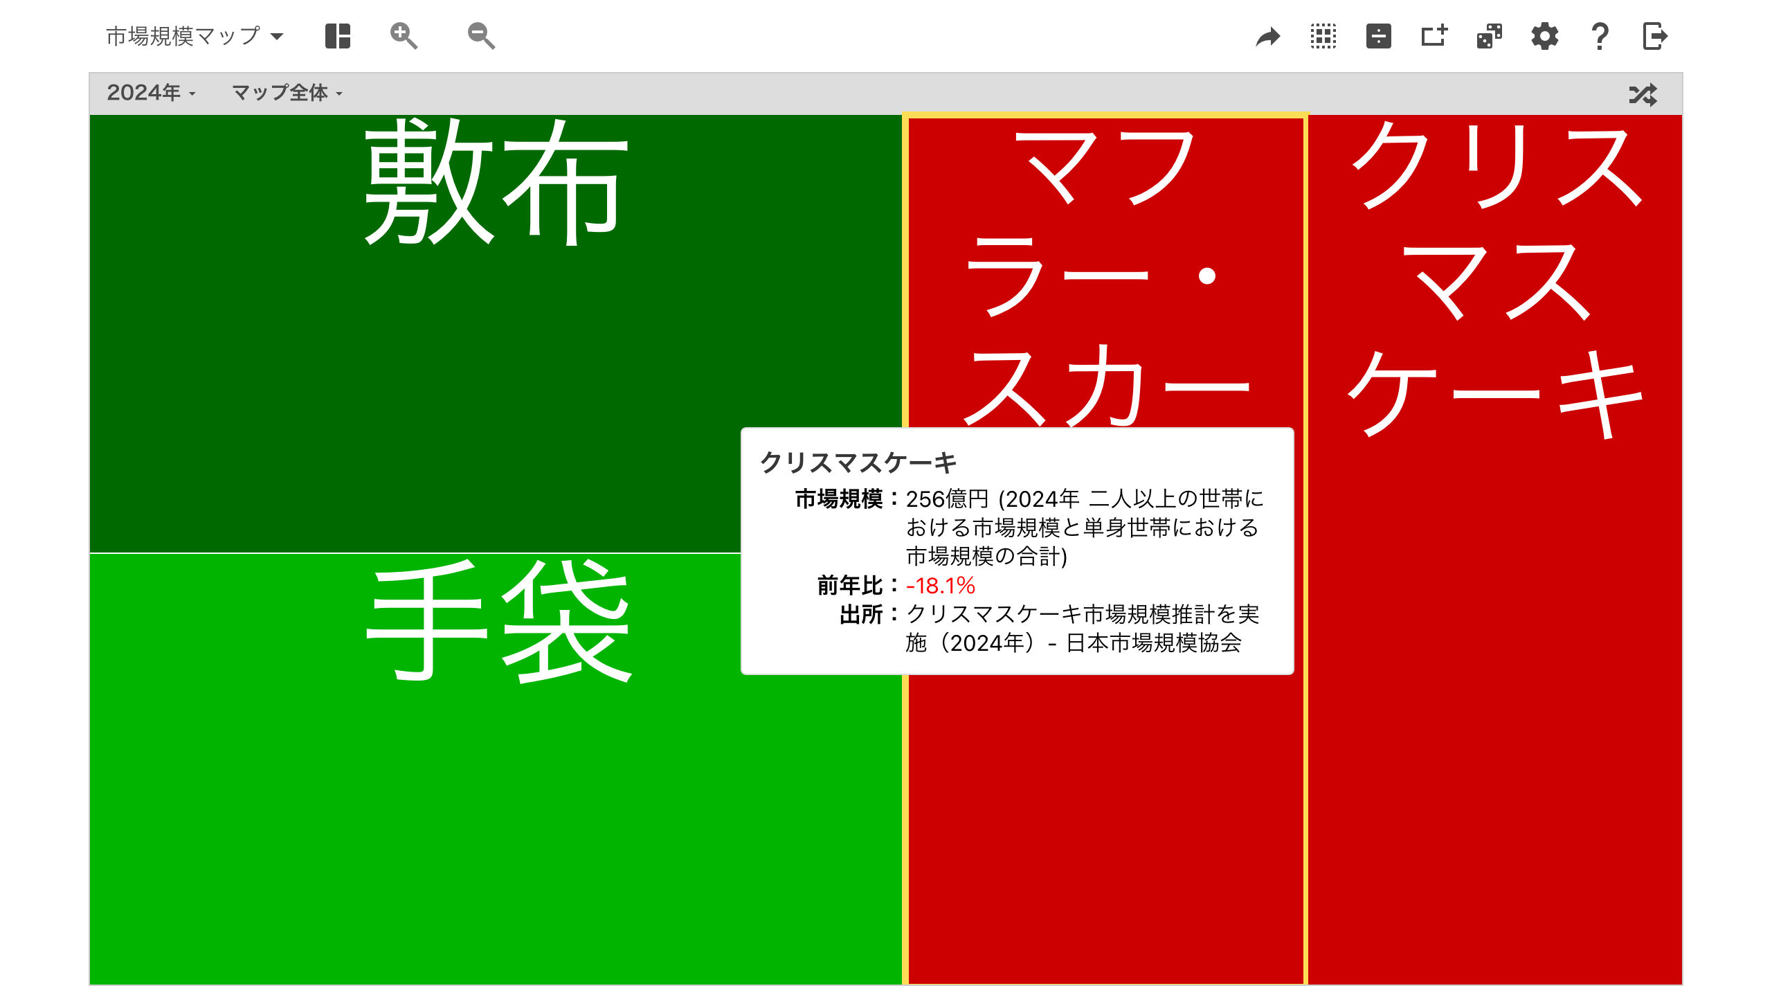Expand the マップ全体 dropdown
Viewport: 1772px width, 997px height.
[287, 93]
